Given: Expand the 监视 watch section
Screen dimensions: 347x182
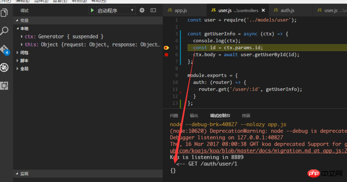Looking at the screenshot, I should (24, 173).
